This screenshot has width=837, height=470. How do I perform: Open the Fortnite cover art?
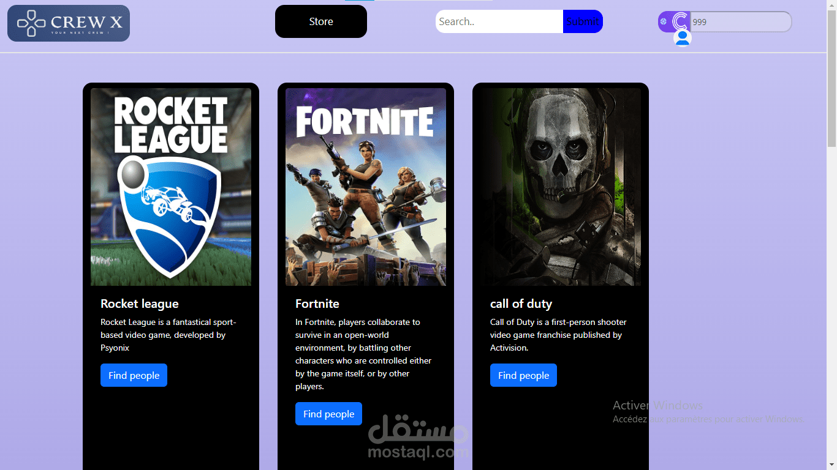[366, 187]
